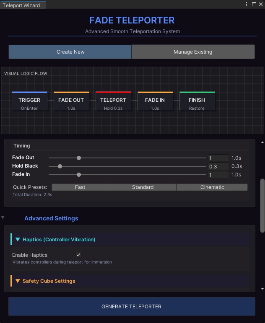Screen dimensions: 265x323
Task: Click the Advanced Settings heading text
Action: click(51, 218)
